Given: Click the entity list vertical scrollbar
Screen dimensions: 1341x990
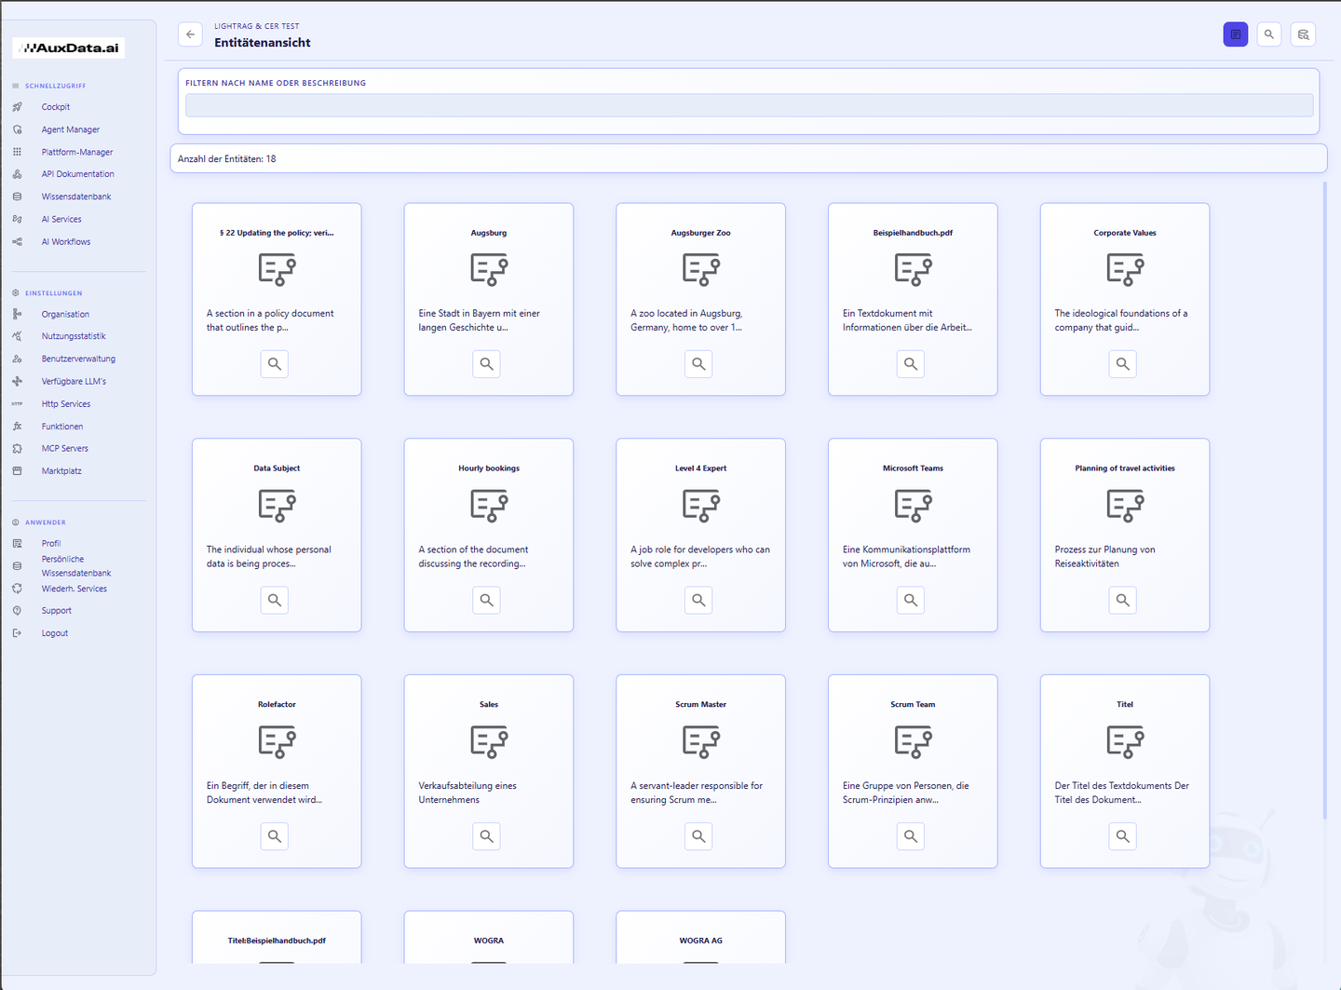Looking at the screenshot, I should [x=1324, y=501].
